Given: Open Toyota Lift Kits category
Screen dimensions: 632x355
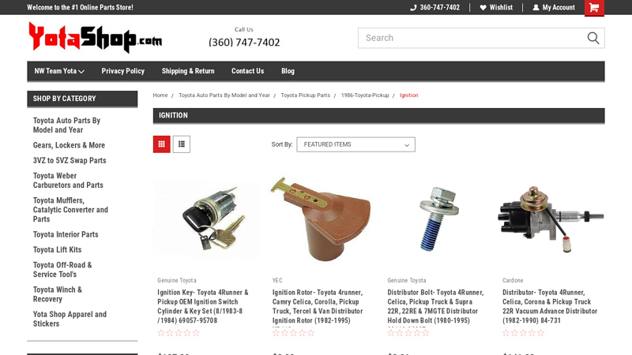Looking at the screenshot, I should (57, 249).
